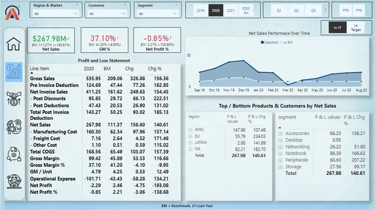Click the Net Sales $267.98M card
375x210 pixels.
51,40
